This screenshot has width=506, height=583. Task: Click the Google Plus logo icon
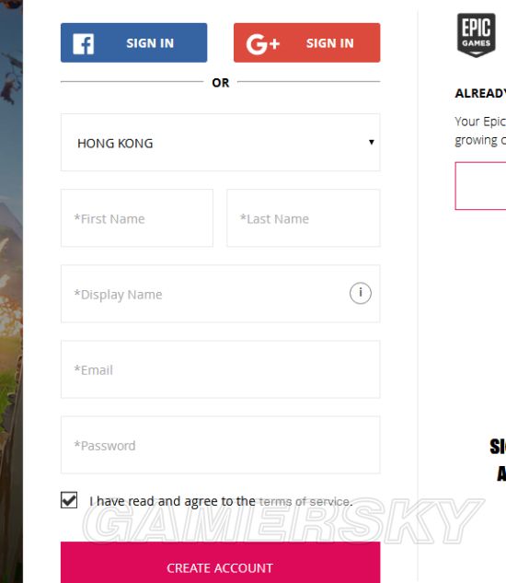(262, 44)
